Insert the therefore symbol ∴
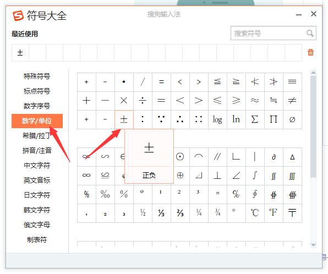The height and width of the screenshot is (274, 328). (180, 119)
